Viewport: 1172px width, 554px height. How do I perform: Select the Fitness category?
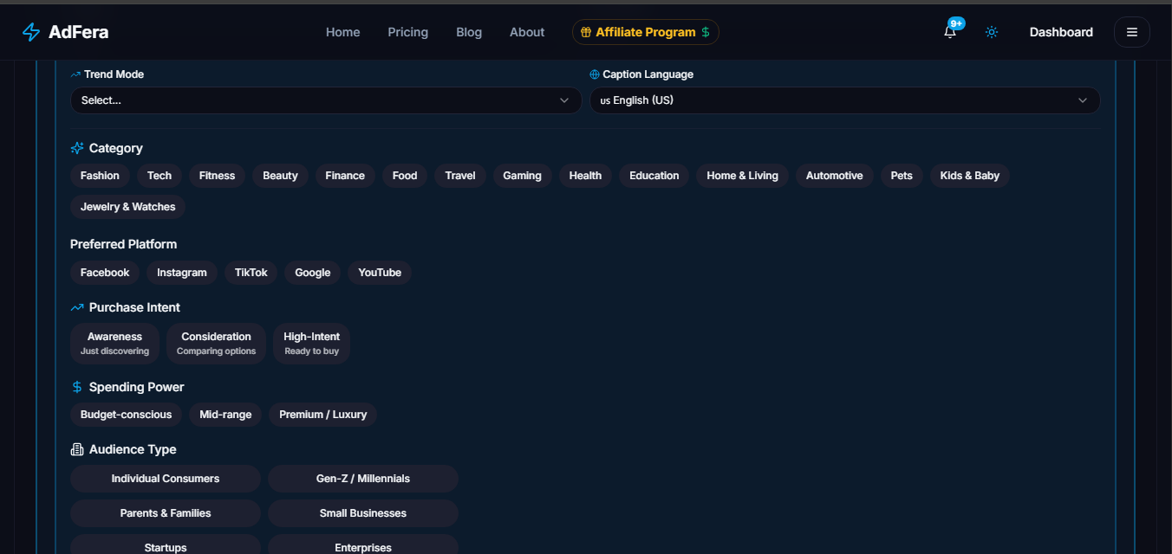pyautogui.click(x=218, y=176)
